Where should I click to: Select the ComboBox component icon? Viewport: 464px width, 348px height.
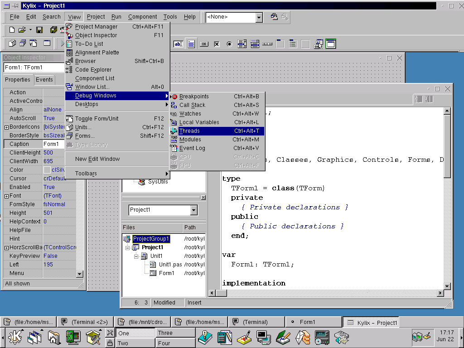coord(255,44)
